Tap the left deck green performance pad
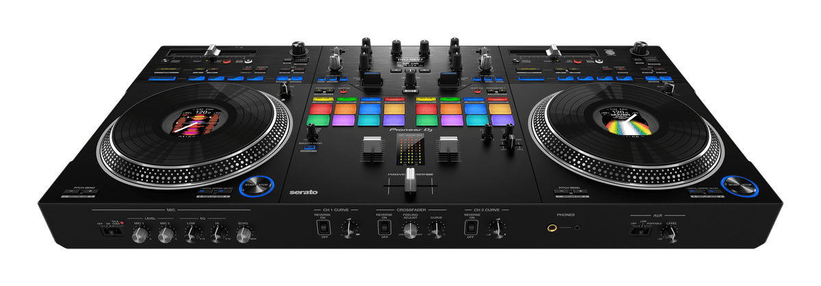The width and height of the screenshot is (821, 286). click(x=318, y=120)
